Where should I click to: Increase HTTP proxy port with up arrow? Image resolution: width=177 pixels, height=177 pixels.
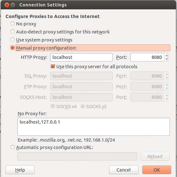pyautogui.click(x=166, y=55)
